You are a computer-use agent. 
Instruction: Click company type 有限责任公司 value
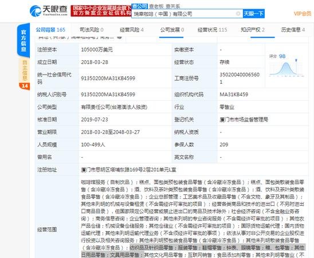114,107
